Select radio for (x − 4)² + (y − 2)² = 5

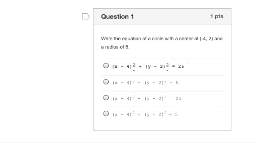tap(106, 113)
